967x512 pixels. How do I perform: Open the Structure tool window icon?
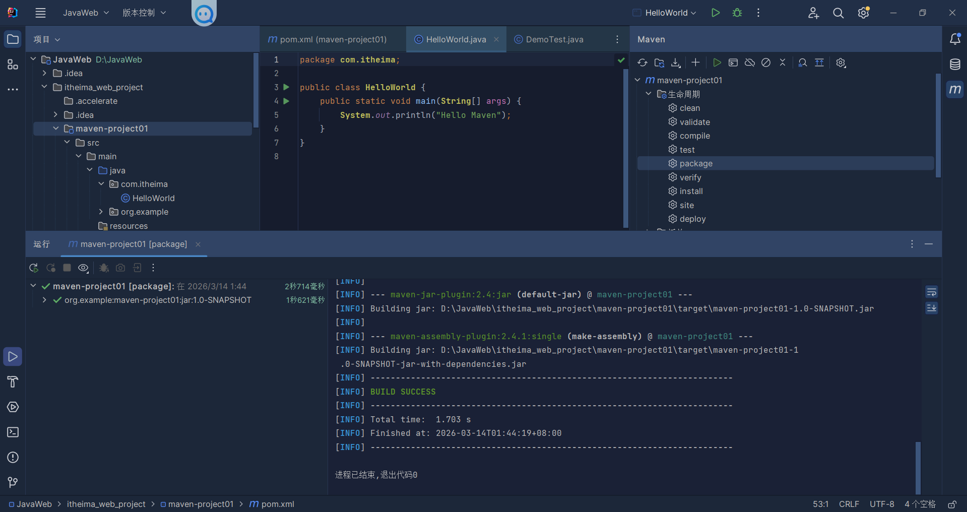click(x=13, y=64)
